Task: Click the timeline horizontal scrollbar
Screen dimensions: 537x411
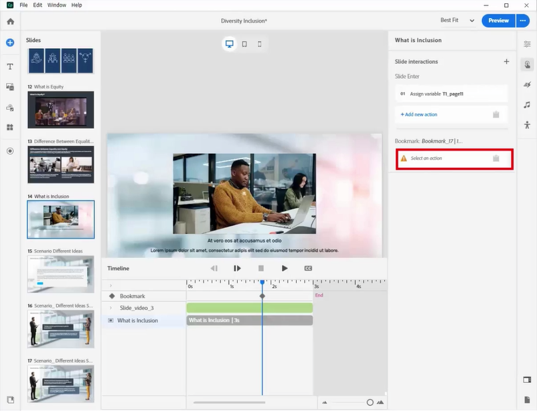Action: [229, 402]
